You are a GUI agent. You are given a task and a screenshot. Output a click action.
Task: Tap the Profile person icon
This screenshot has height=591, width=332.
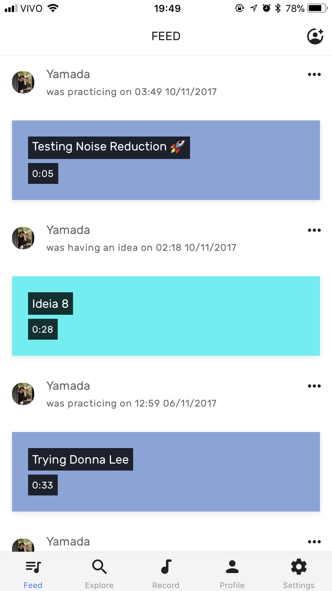pos(232,567)
